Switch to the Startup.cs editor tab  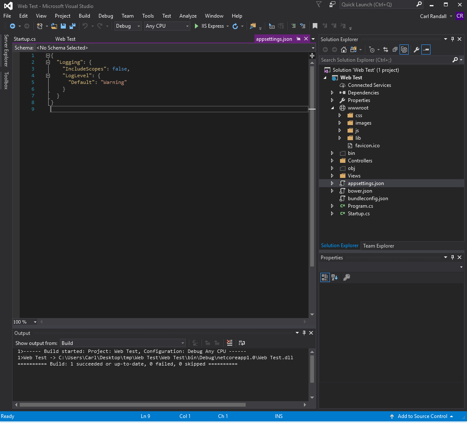tap(25, 39)
